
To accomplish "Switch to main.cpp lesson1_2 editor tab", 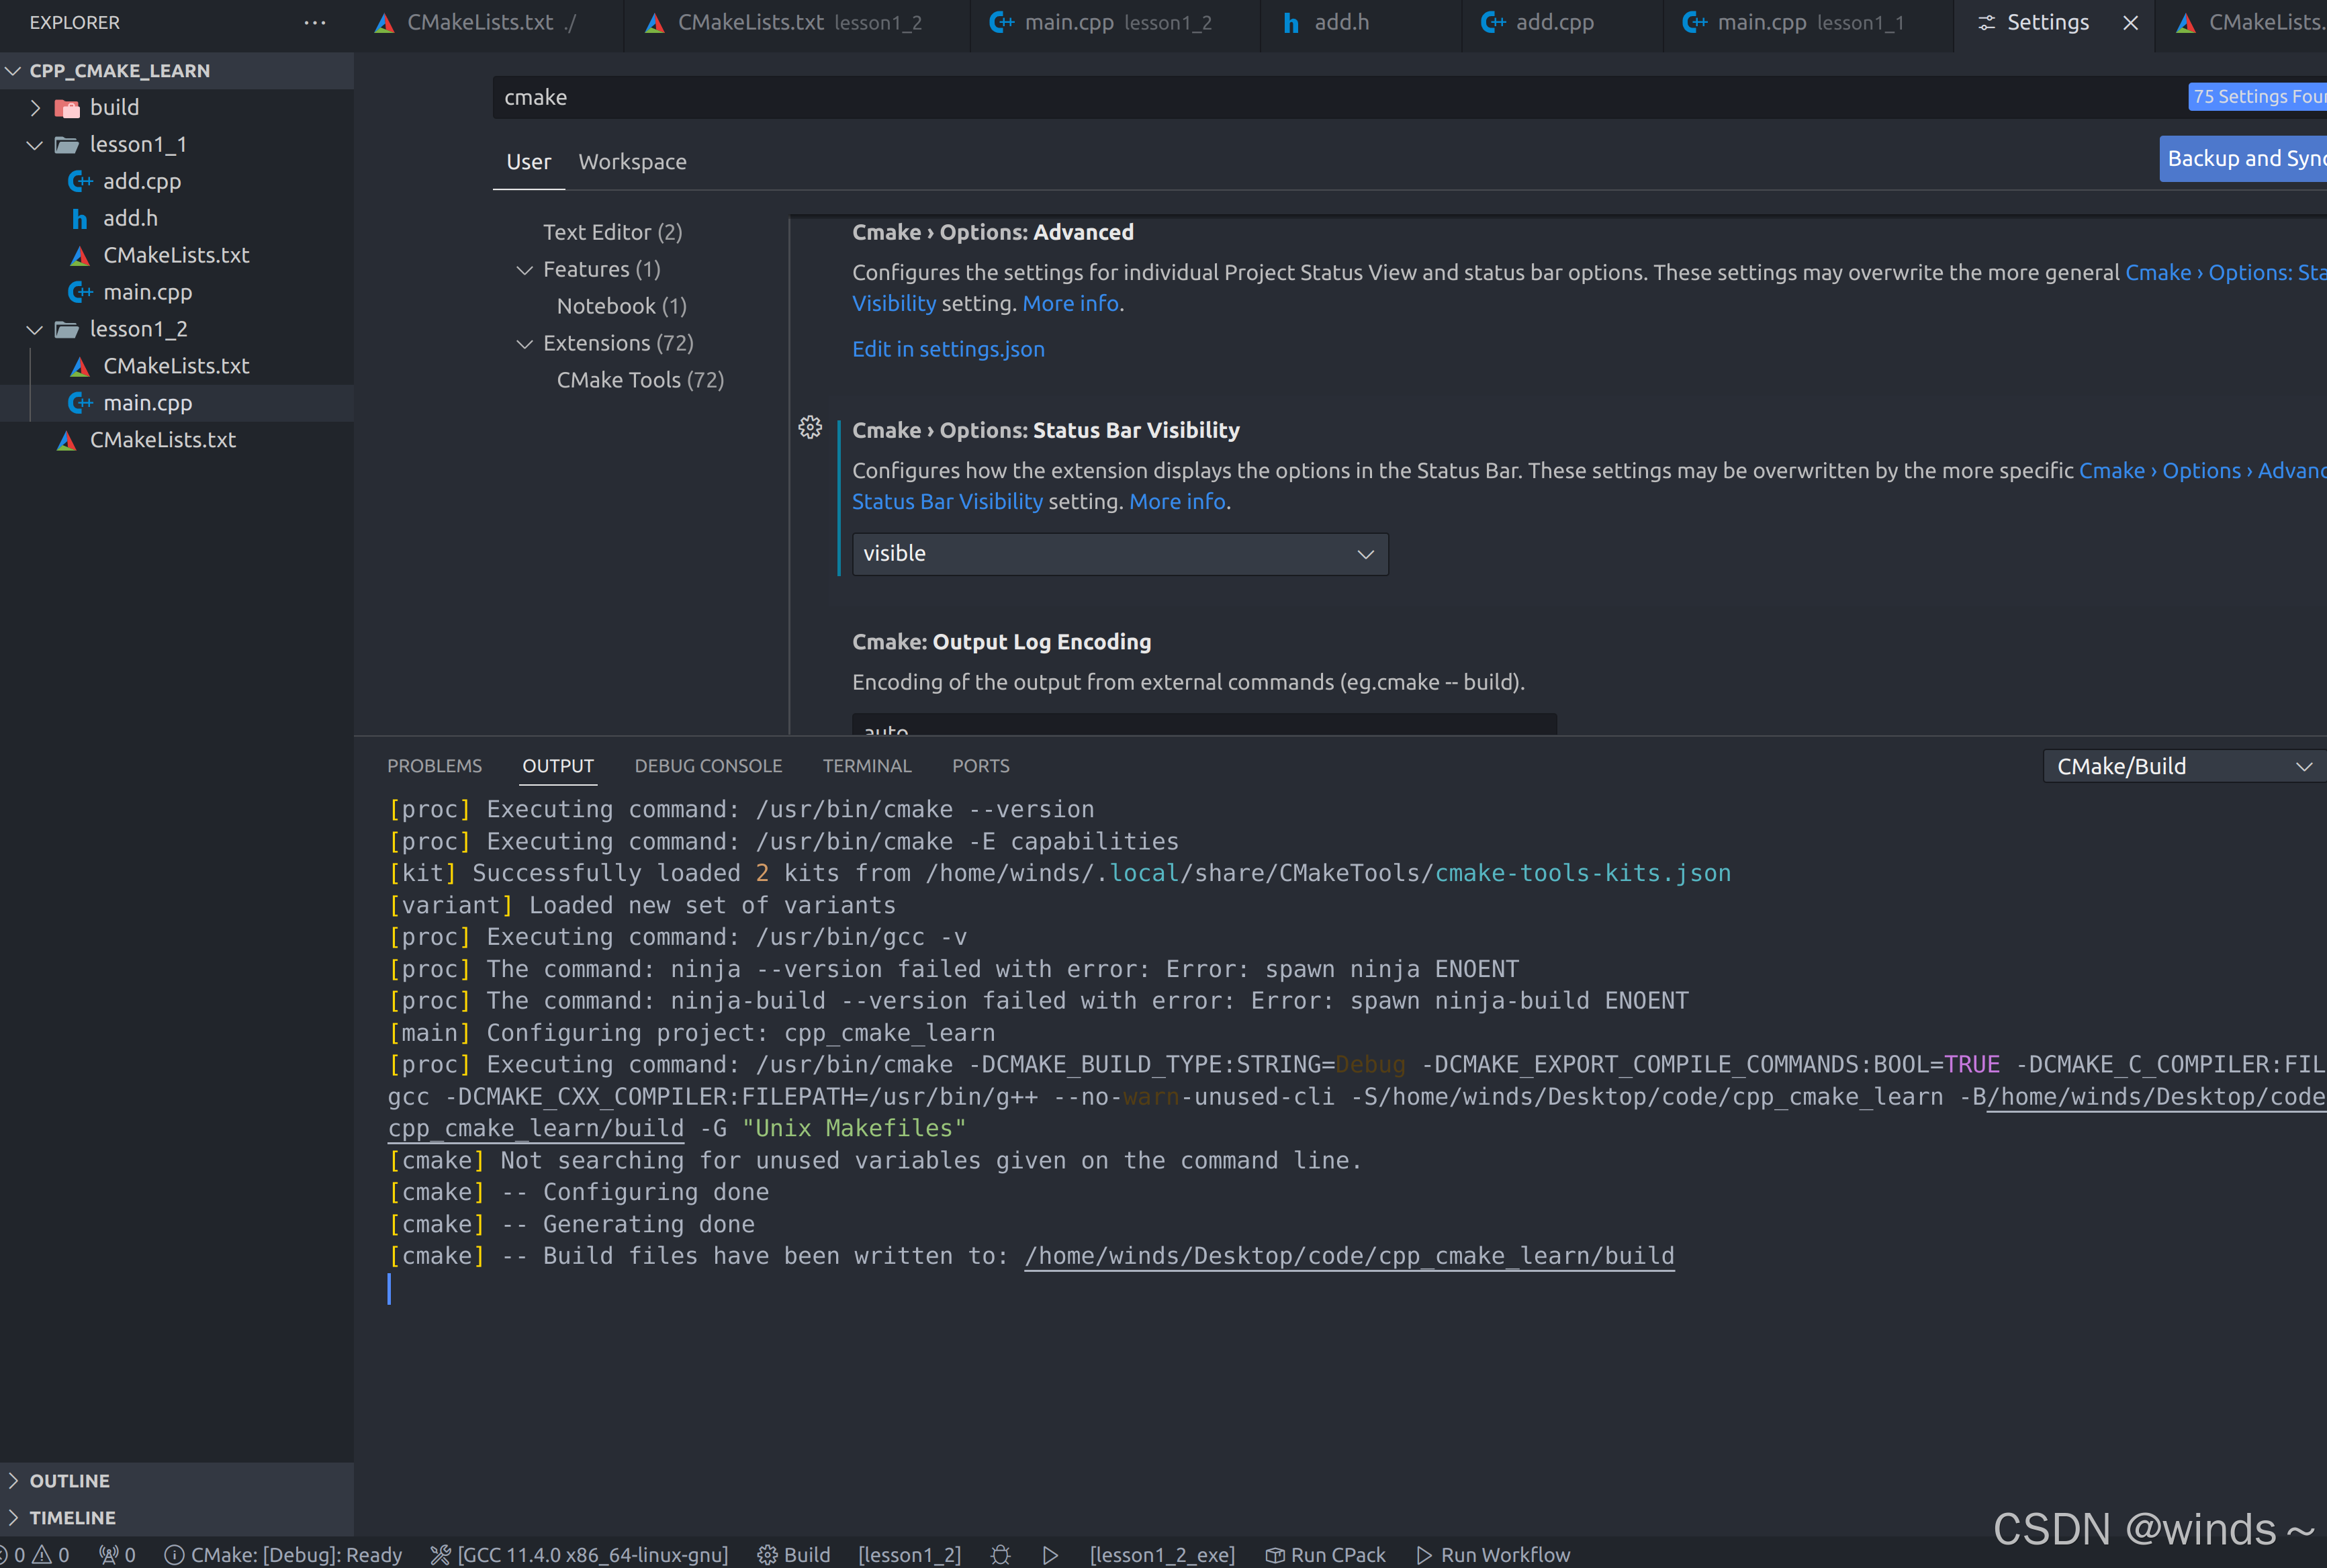I will 1116,23.
